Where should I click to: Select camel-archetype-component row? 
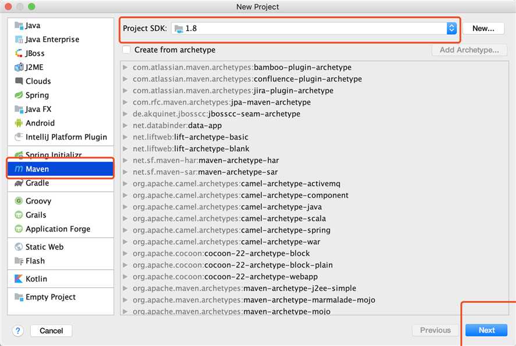315,195
